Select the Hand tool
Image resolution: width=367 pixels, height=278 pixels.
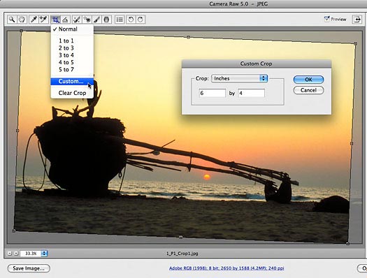(x=22, y=20)
